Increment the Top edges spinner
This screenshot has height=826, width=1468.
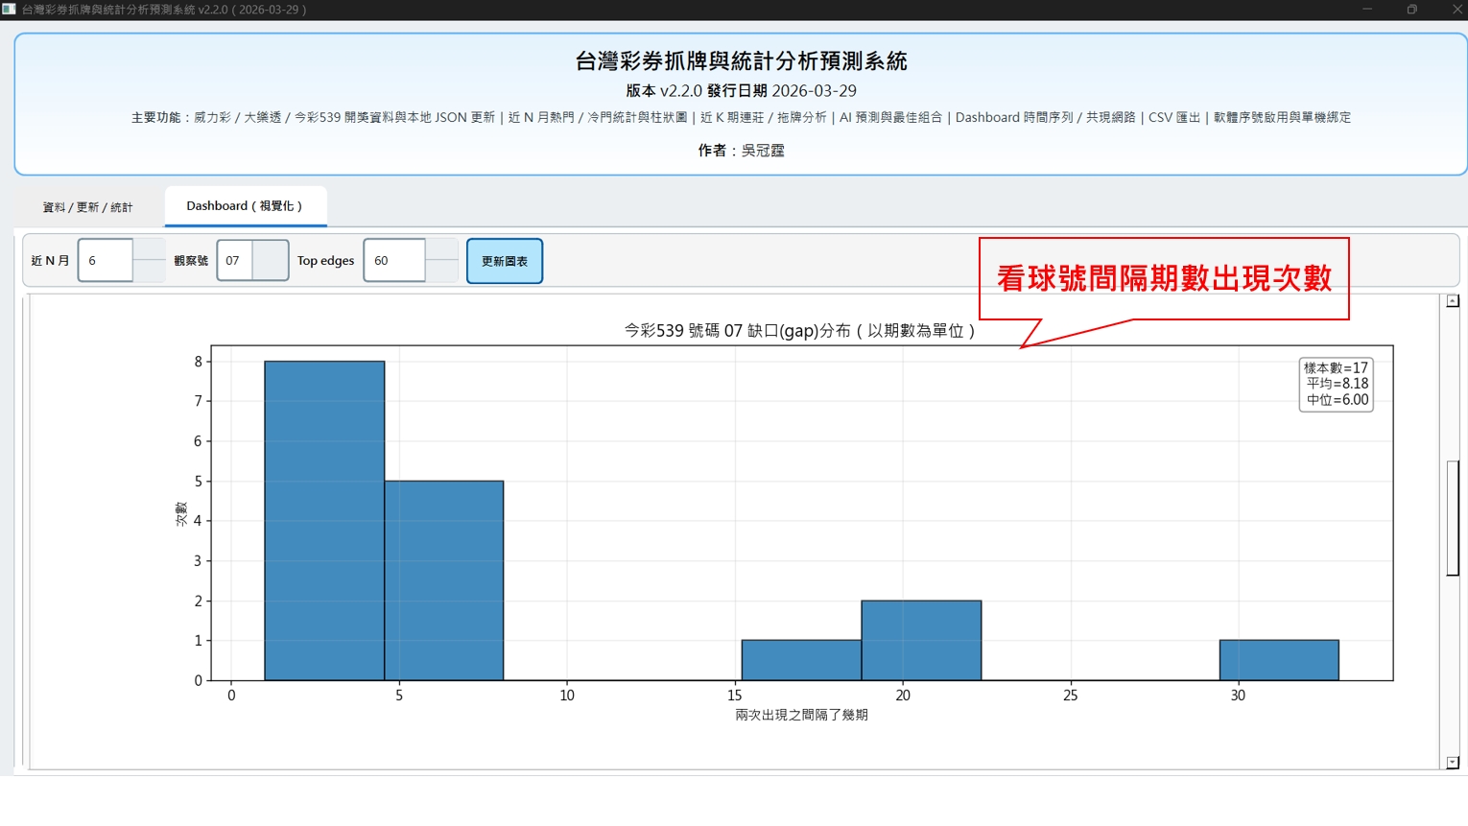coord(441,250)
